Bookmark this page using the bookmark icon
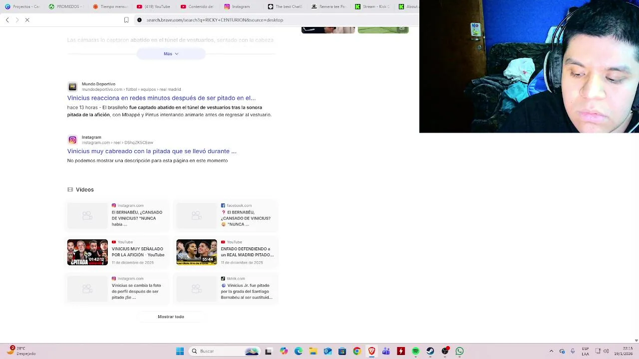Image resolution: width=639 pixels, height=359 pixels. click(x=126, y=20)
